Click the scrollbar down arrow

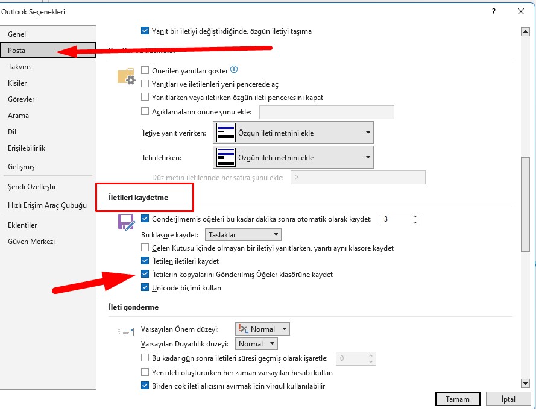(525, 383)
